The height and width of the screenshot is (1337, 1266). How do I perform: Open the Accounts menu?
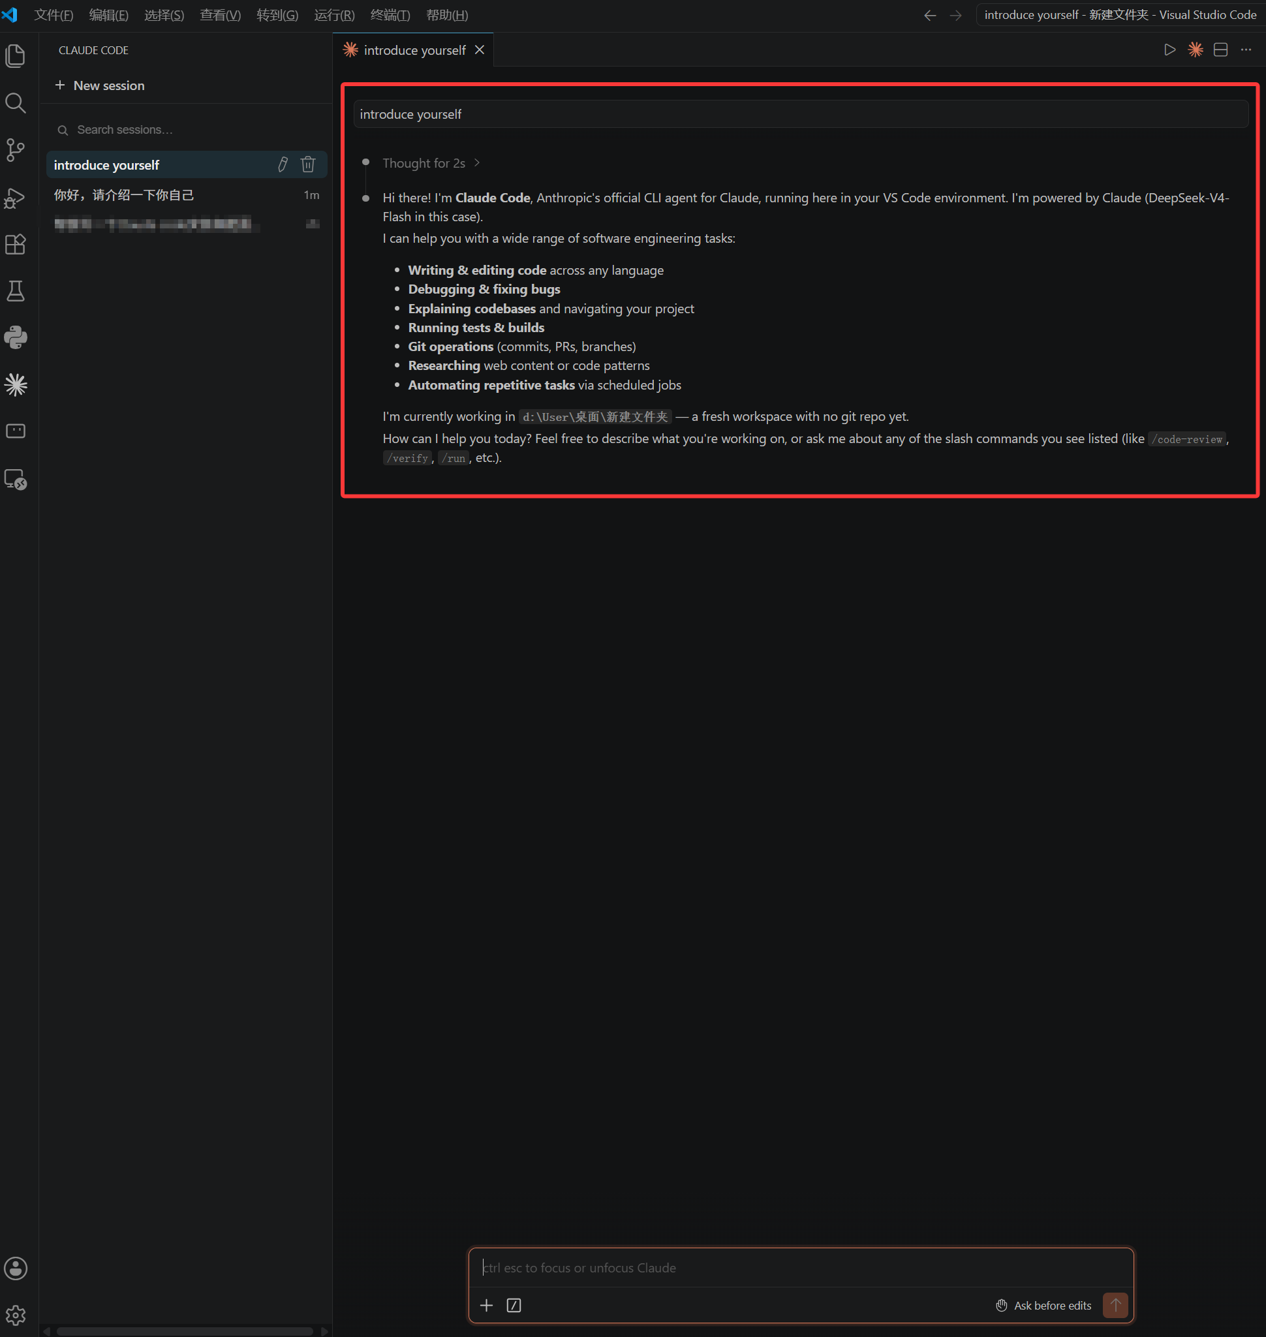pos(16,1267)
